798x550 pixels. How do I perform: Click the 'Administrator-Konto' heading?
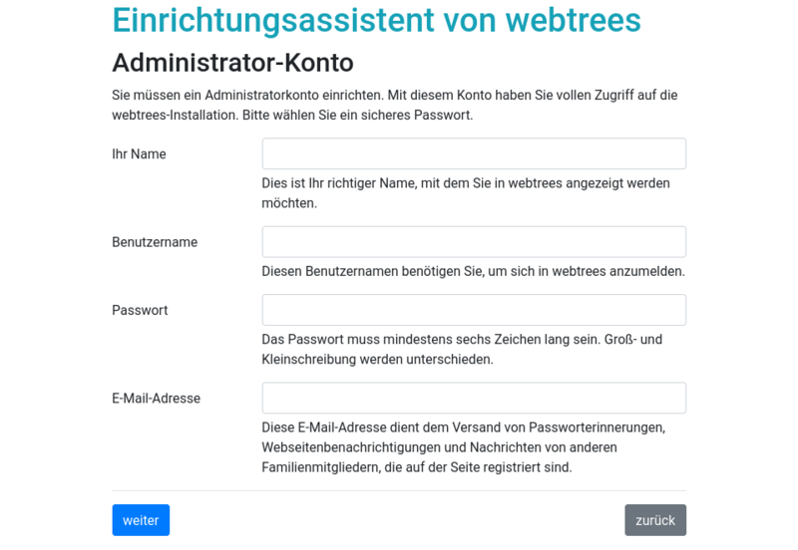[x=232, y=62]
